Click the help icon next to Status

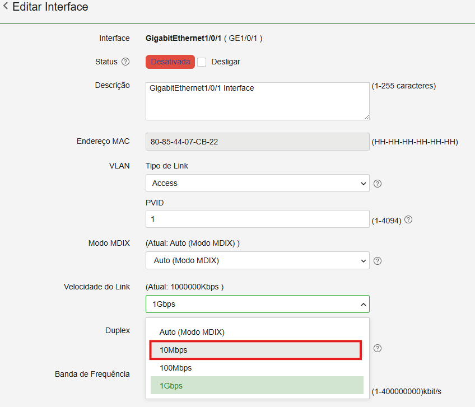click(125, 62)
